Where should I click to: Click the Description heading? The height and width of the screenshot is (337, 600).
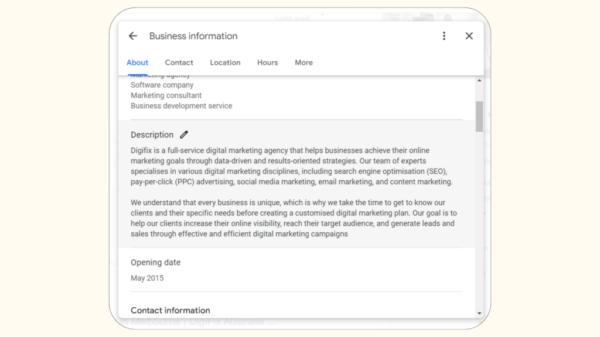152,135
